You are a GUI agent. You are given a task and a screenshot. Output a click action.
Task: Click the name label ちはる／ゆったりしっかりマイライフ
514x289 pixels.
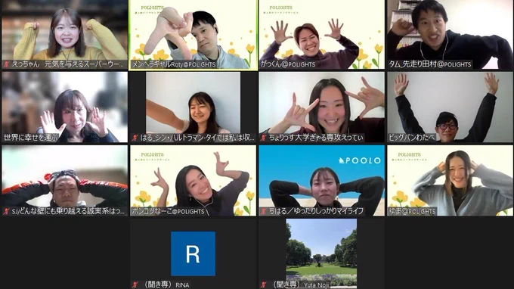click(316, 212)
